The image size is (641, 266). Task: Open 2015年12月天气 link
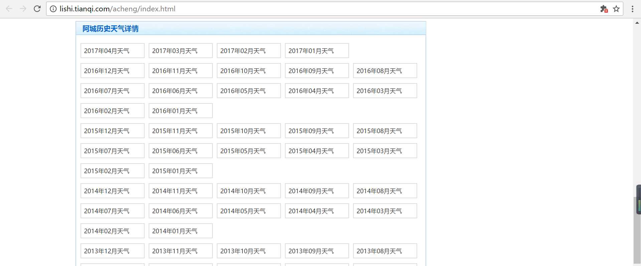point(113,131)
